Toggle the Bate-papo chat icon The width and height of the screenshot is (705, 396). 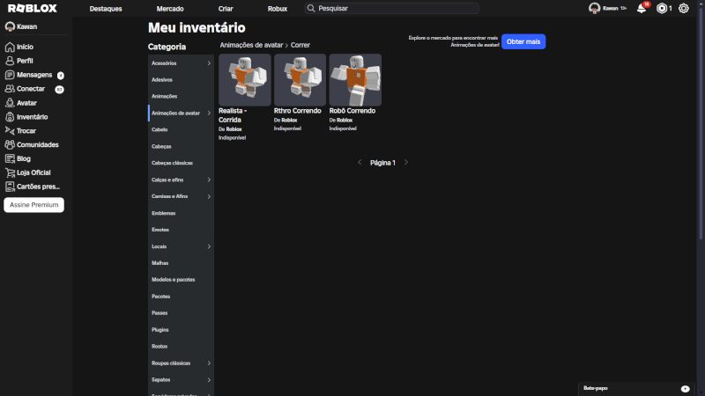coord(685,388)
